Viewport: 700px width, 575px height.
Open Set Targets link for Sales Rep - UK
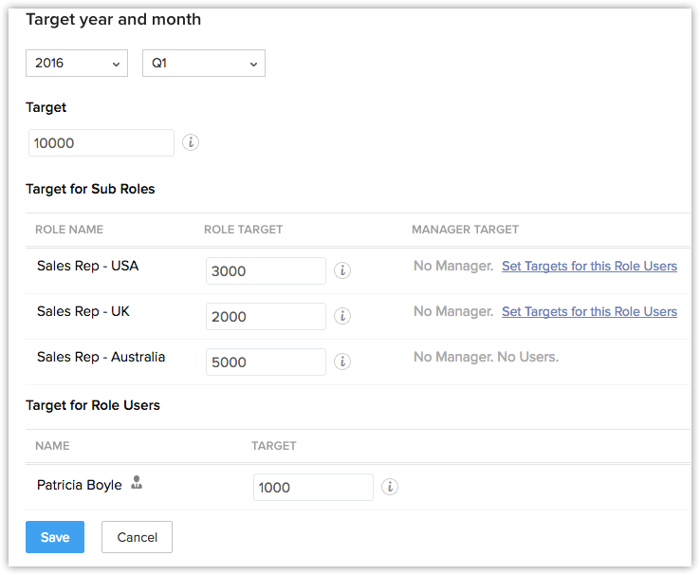click(x=589, y=312)
